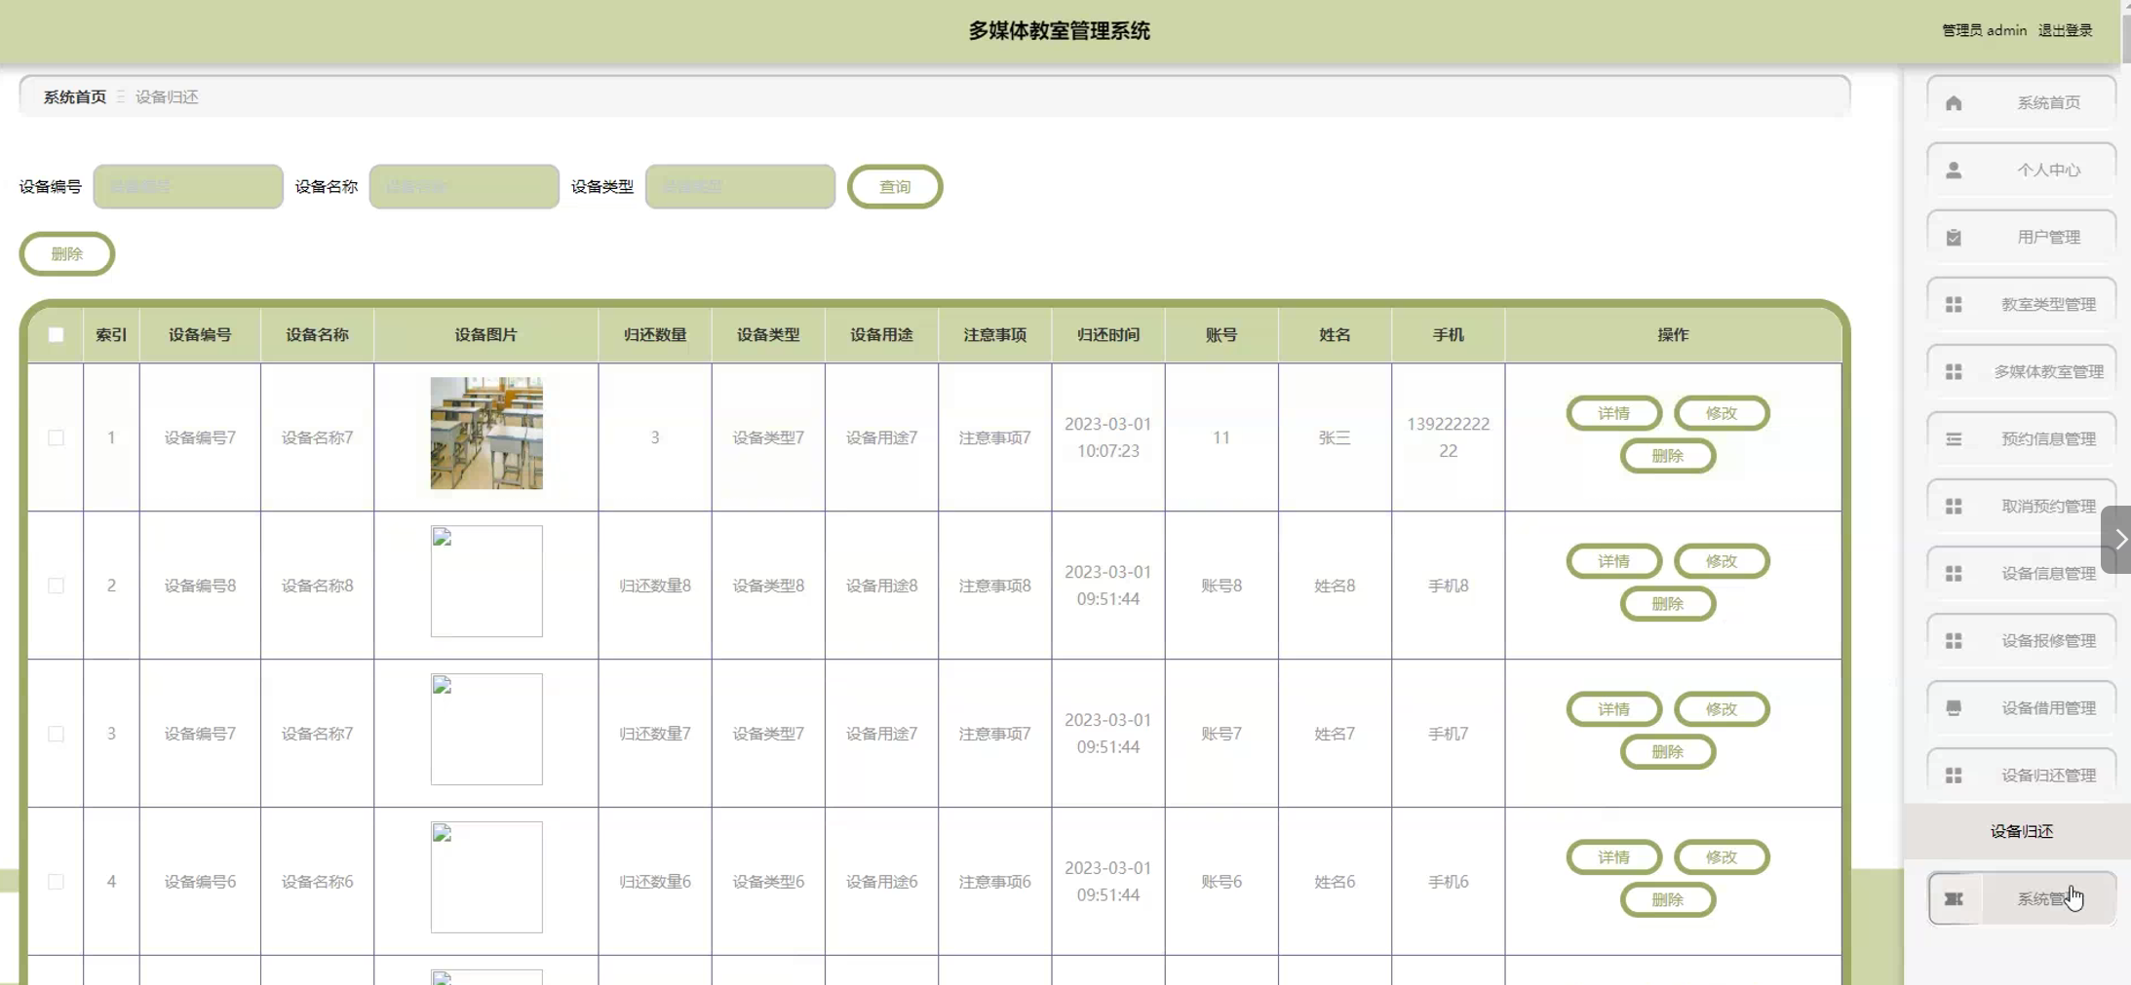Screen dimensions: 2131x985
Task: Click the name cell 张三
Action: click(1335, 437)
